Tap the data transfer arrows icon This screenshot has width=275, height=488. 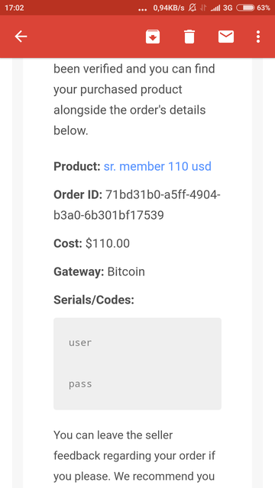[x=203, y=8]
